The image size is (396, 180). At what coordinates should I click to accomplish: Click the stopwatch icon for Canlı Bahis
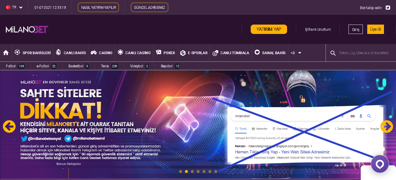58,53
